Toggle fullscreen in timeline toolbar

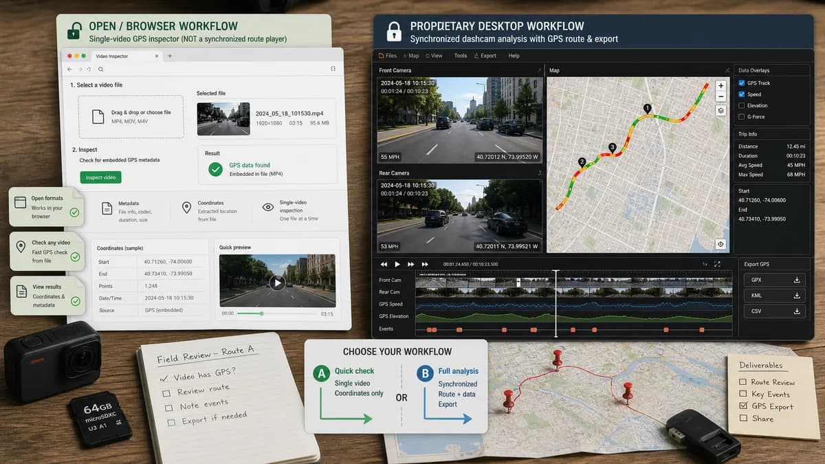(718, 264)
